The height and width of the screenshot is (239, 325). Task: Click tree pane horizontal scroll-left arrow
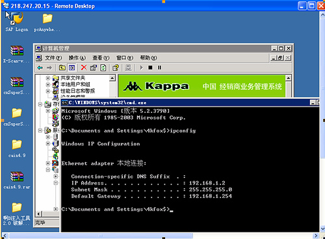39,214
